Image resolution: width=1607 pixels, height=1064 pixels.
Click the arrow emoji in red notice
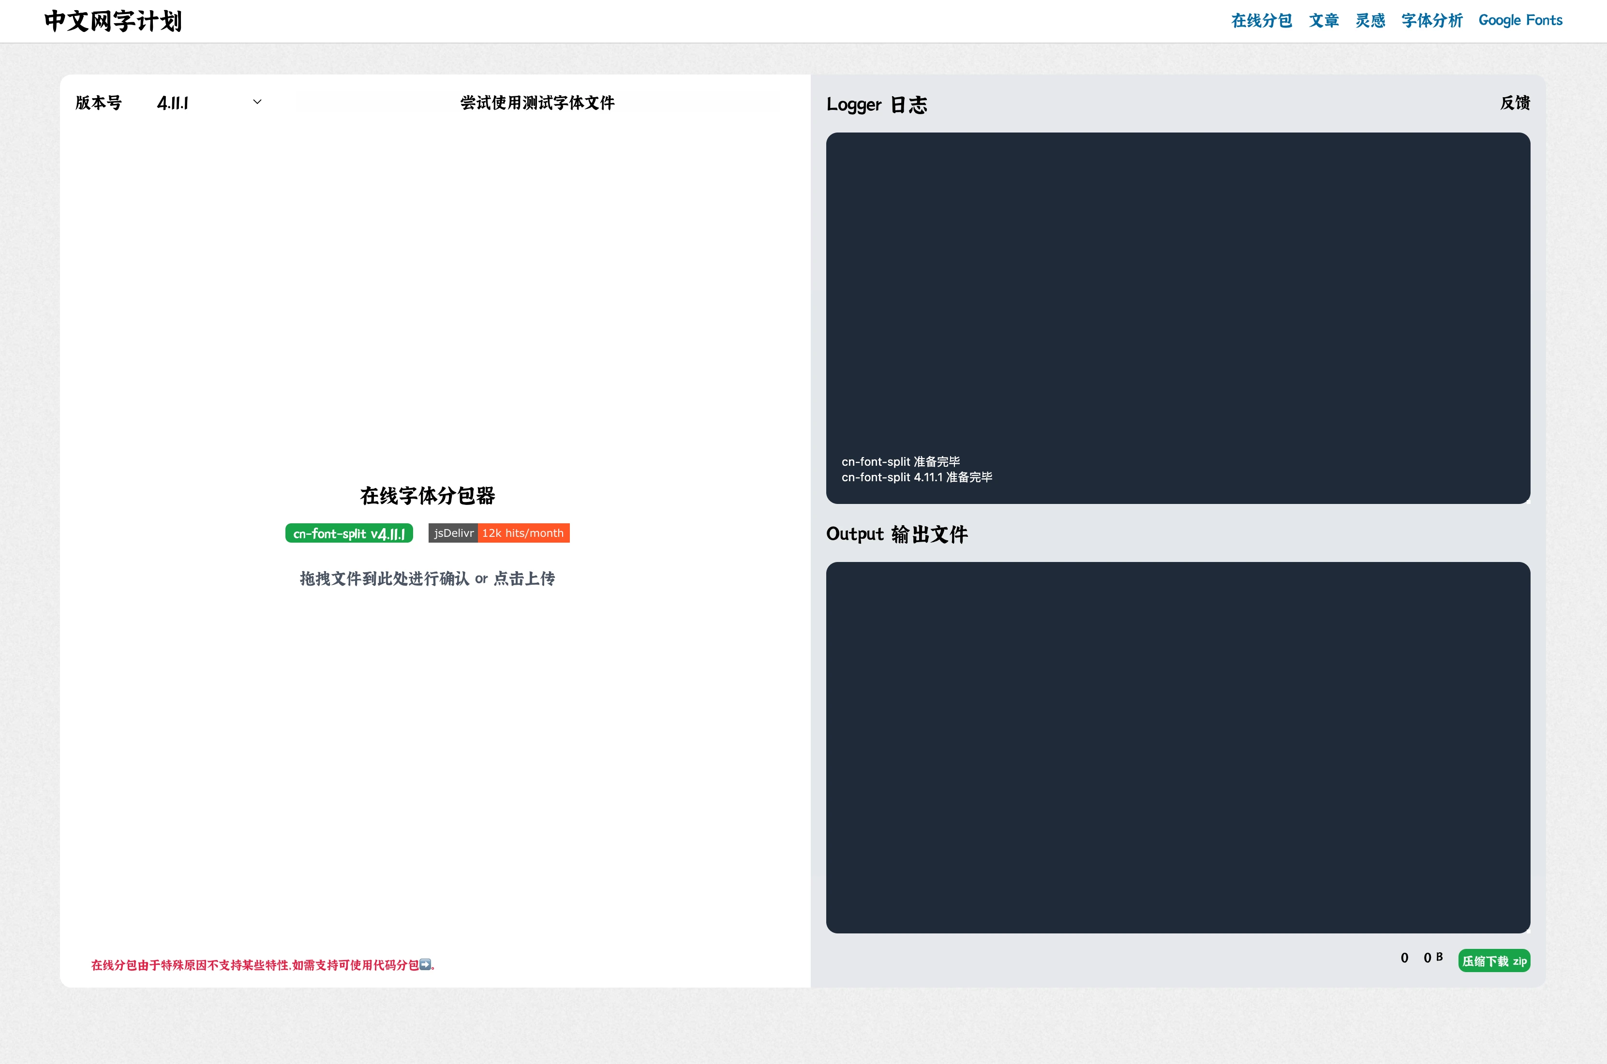pyautogui.click(x=425, y=963)
